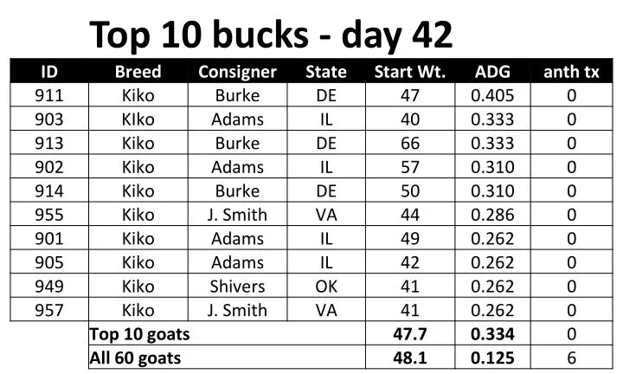Click the State column header
Screen dimensions: 623x374
click(326, 72)
